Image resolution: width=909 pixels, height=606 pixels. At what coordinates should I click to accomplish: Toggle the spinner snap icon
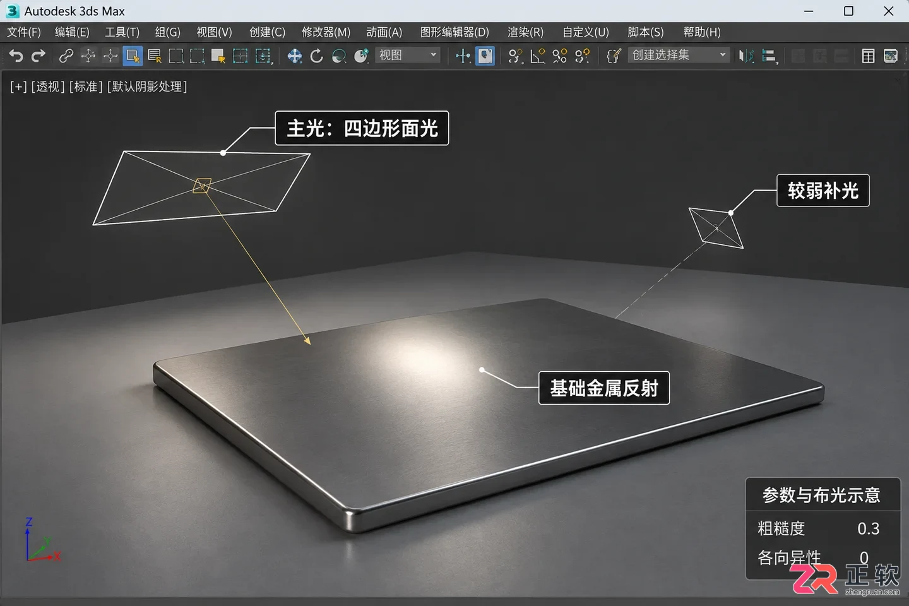[582, 56]
